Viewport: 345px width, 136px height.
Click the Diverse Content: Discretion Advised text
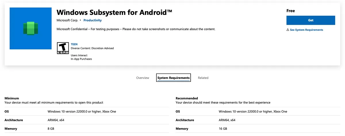pyautogui.click(x=92, y=48)
